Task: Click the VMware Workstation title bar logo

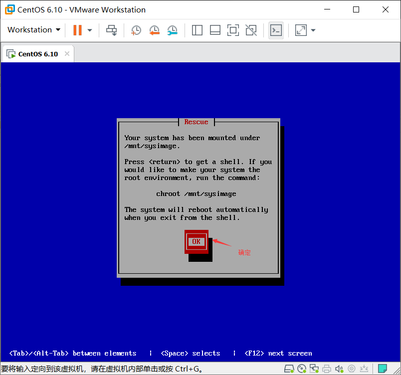Action: [9, 9]
